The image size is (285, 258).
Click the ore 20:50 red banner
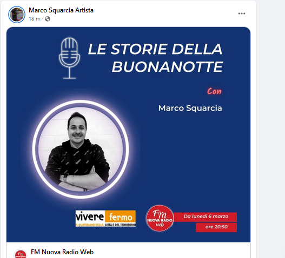click(x=216, y=227)
